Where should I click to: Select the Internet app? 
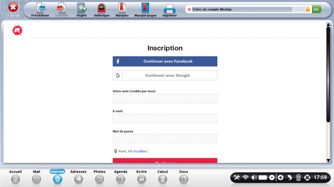pyautogui.click(x=58, y=177)
